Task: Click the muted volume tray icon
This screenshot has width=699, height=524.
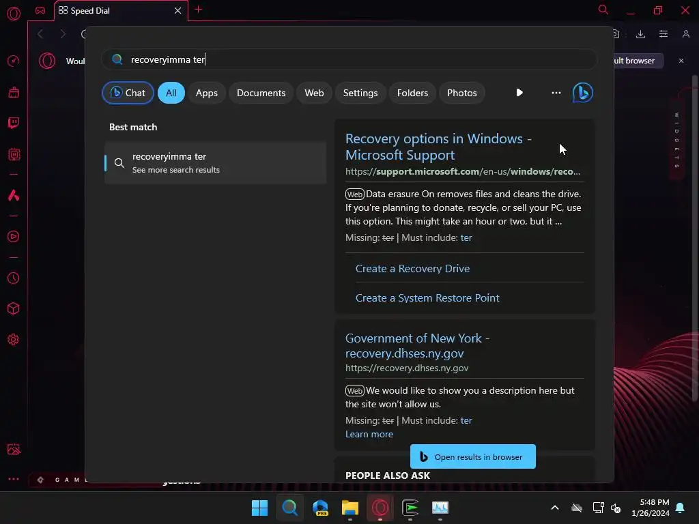Action: 616,508
